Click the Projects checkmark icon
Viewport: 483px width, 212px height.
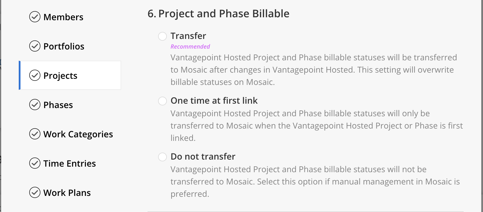35,75
